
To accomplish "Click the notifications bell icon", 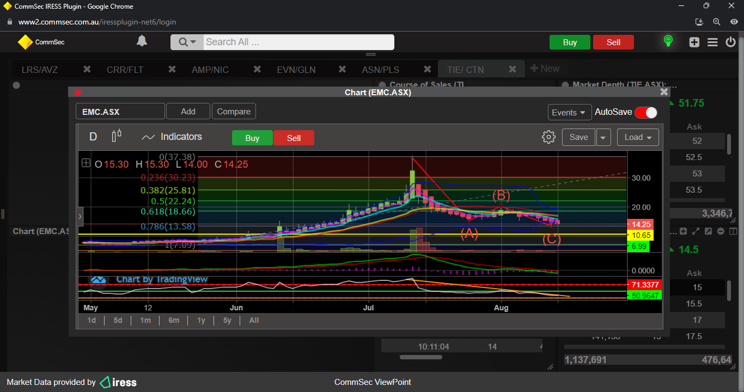I will pyautogui.click(x=142, y=41).
